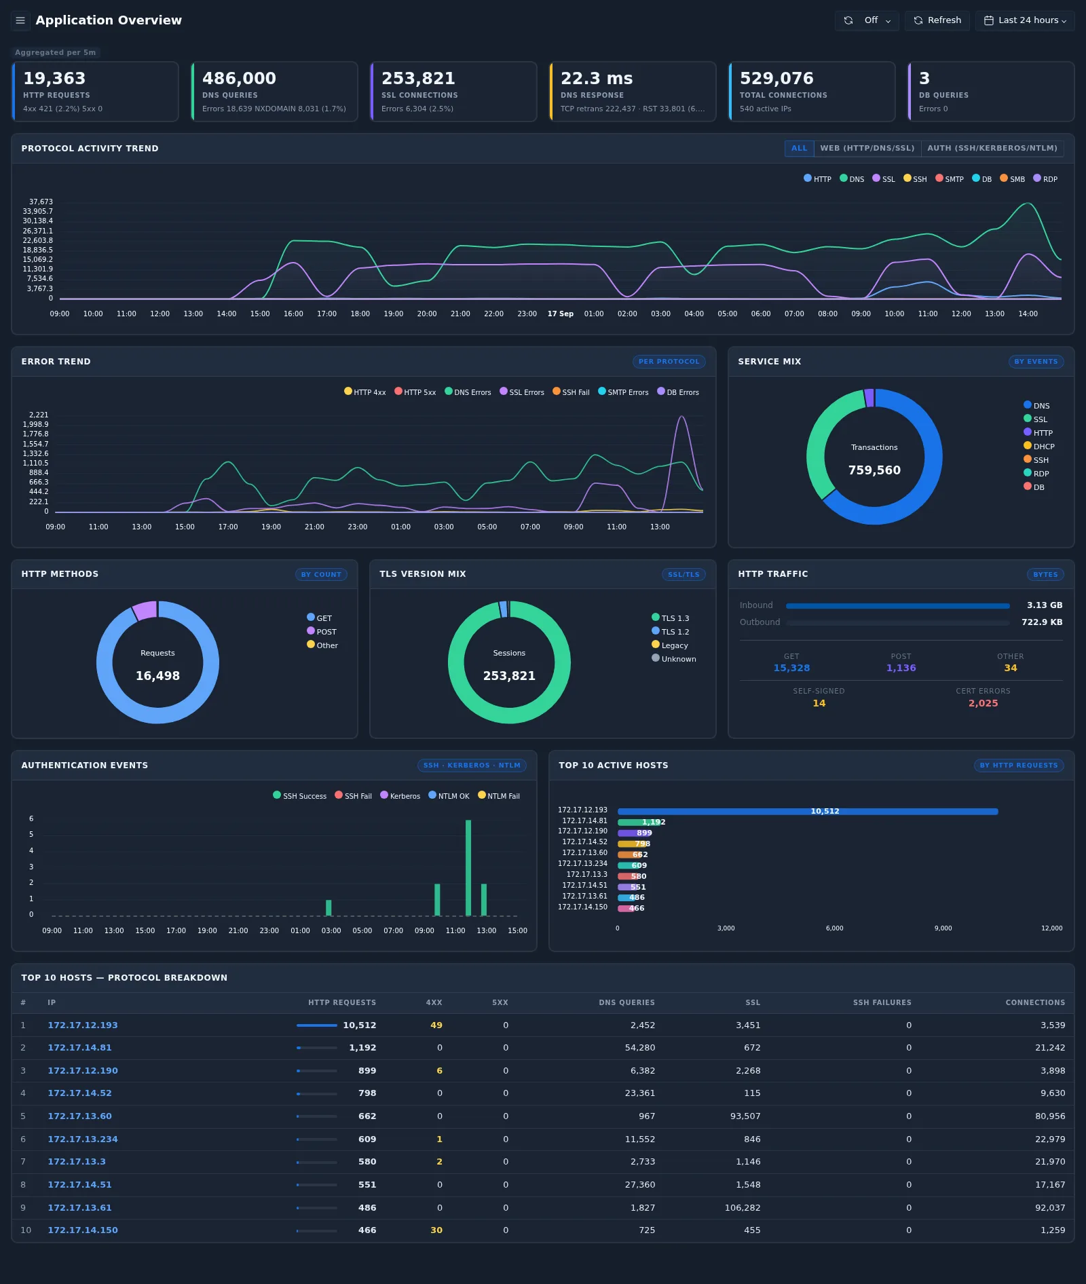Click the Inbound 3.13 GB traffic bar
The image size is (1086, 1284).
click(x=897, y=605)
